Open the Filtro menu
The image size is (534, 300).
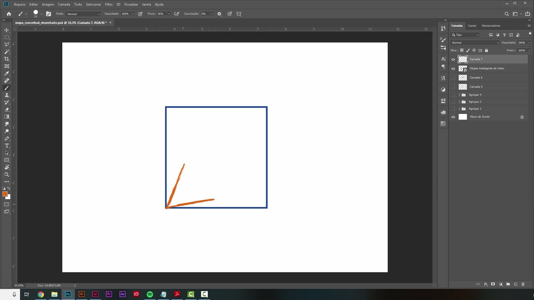pyautogui.click(x=109, y=4)
